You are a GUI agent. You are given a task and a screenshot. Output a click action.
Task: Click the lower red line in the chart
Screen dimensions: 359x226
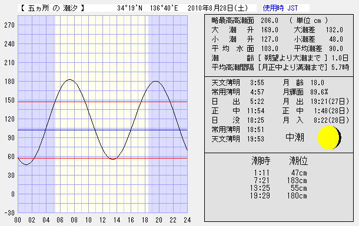tap(102, 158)
